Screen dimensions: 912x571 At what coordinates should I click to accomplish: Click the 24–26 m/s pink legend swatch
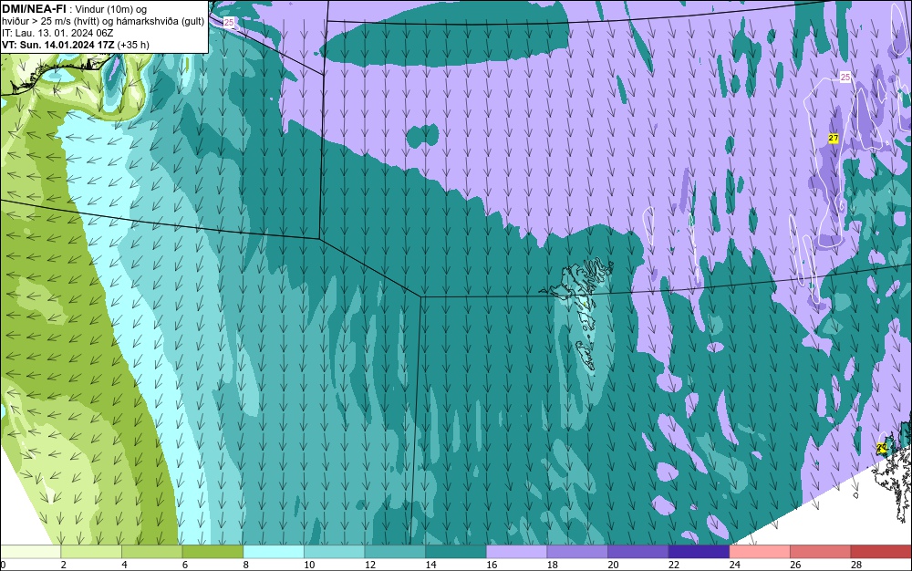760,551
